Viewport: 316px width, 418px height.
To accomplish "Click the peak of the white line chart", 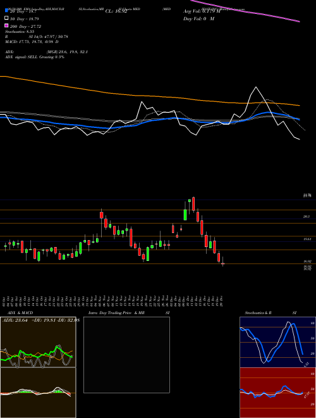I will point(256,87).
